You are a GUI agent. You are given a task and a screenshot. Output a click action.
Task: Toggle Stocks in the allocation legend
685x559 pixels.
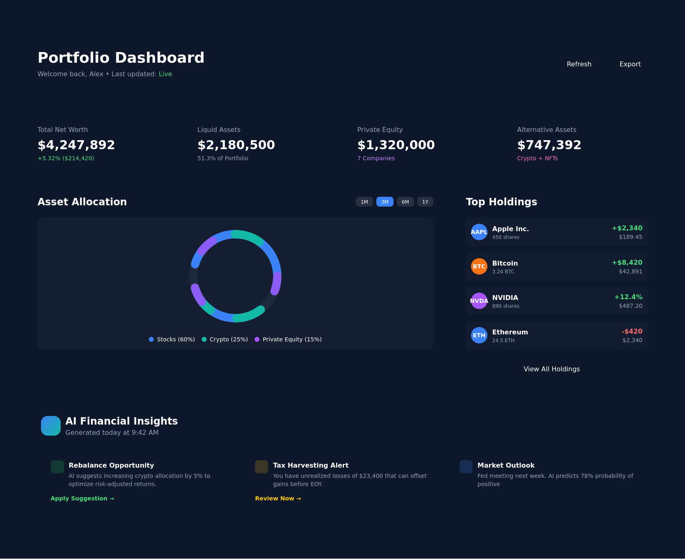[x=172, y=339]
